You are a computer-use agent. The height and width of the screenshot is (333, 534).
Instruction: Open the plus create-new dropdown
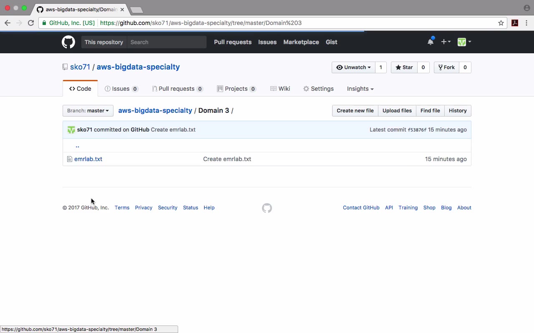tap(446, 42)
